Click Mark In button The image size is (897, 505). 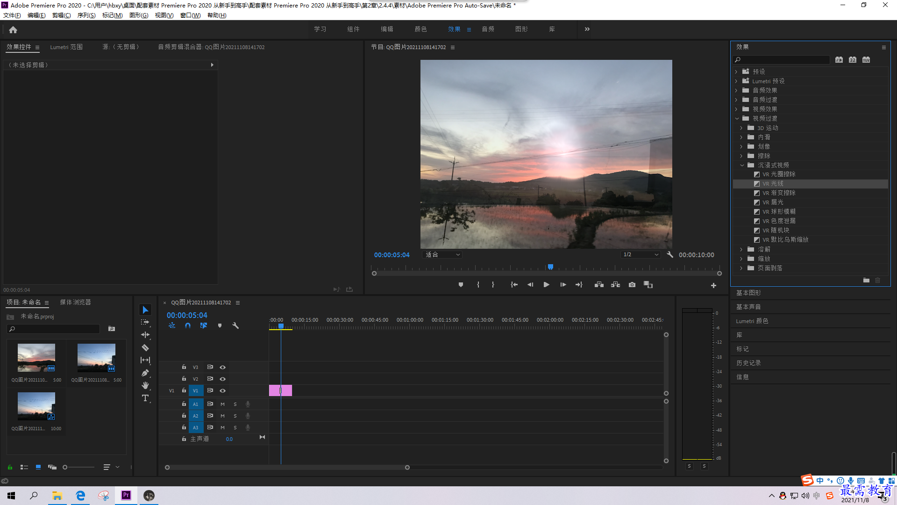click(x=478, y=285)
